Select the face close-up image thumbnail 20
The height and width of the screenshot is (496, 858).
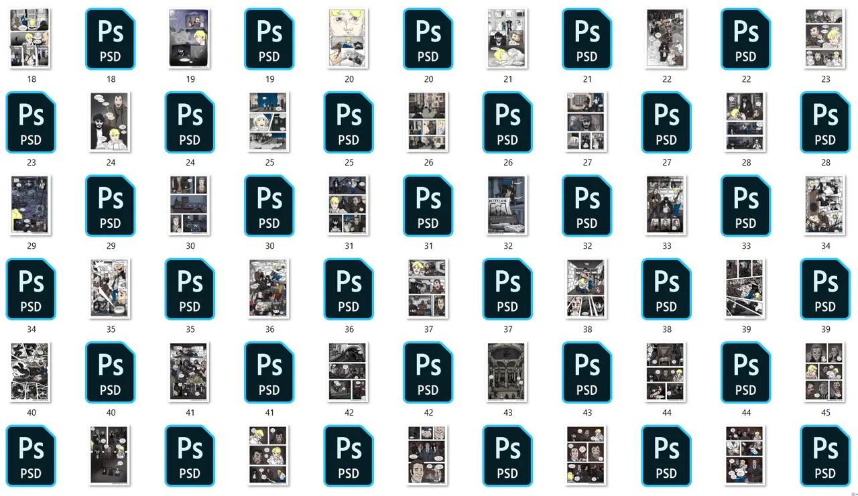[349, 39]
